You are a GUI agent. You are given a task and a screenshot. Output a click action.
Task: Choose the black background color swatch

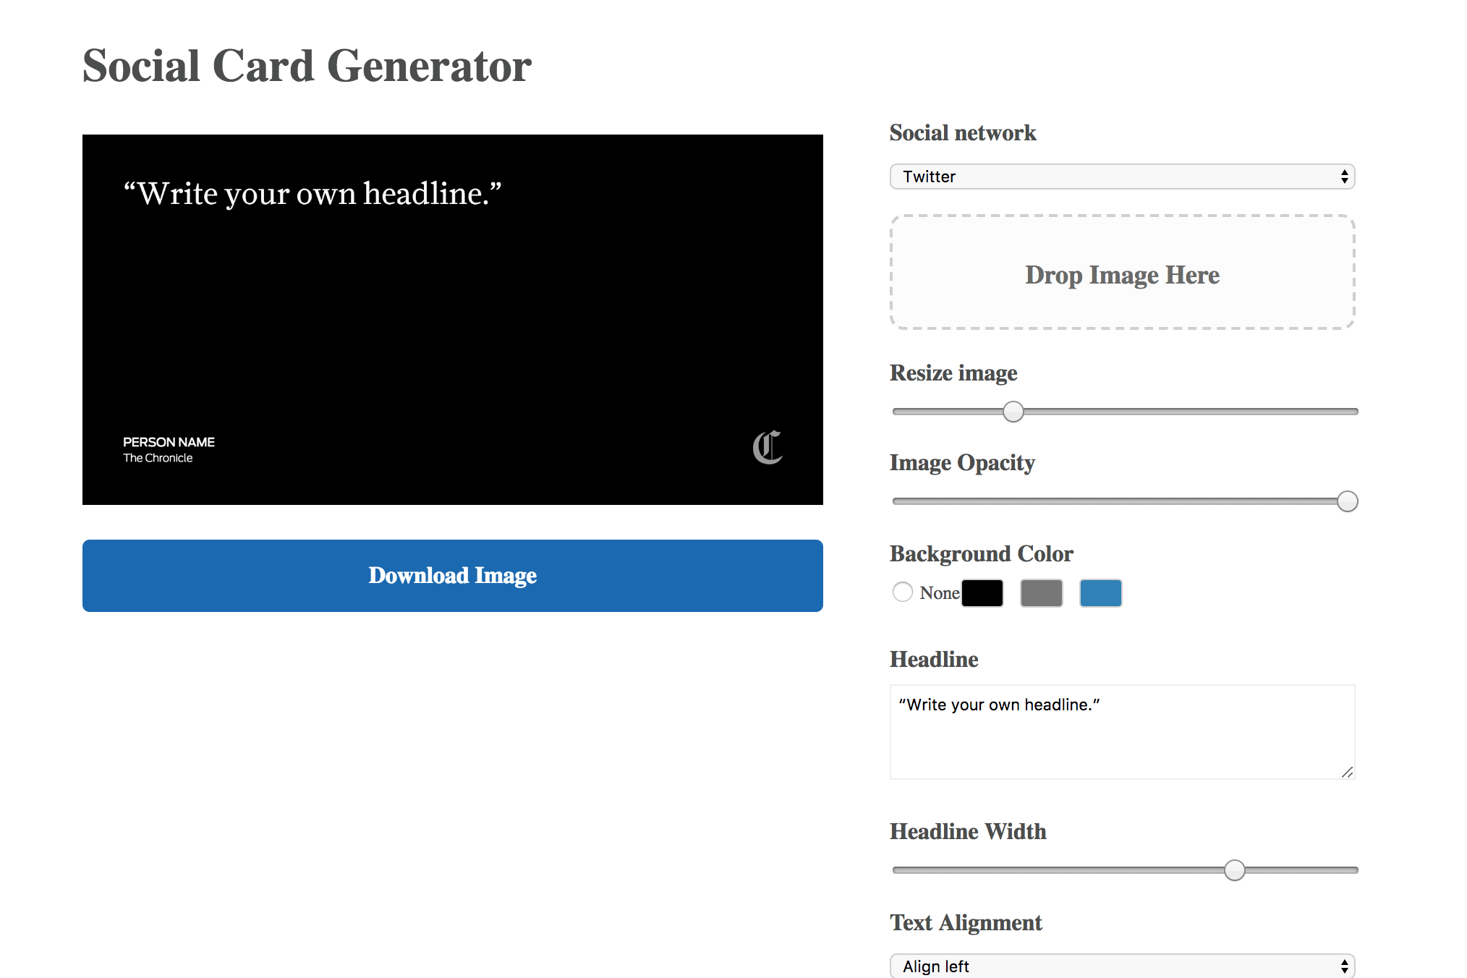pyautogui.click(x=982, y=593)
